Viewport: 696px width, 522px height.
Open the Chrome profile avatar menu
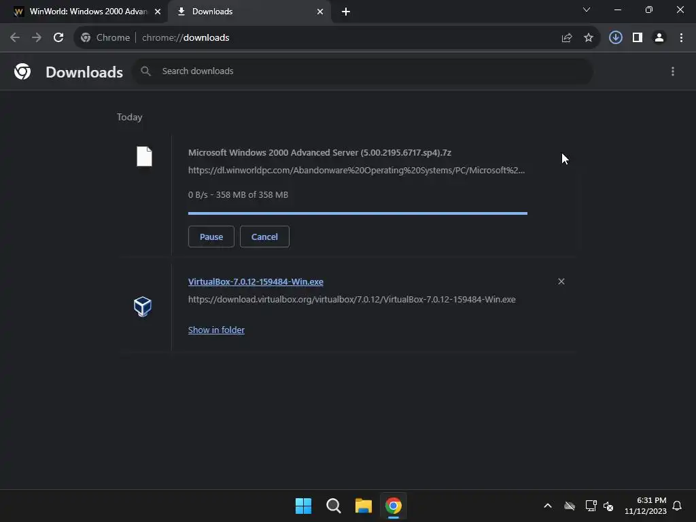coord(659,38)
